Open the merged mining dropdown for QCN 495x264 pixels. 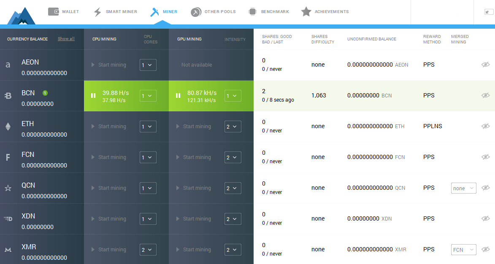click(x=463, y=188)
